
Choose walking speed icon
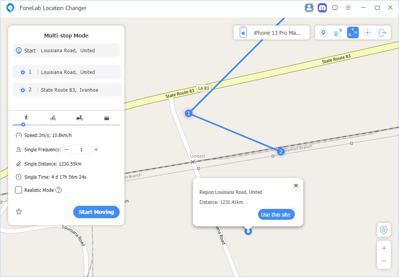(x=26, y=117)
